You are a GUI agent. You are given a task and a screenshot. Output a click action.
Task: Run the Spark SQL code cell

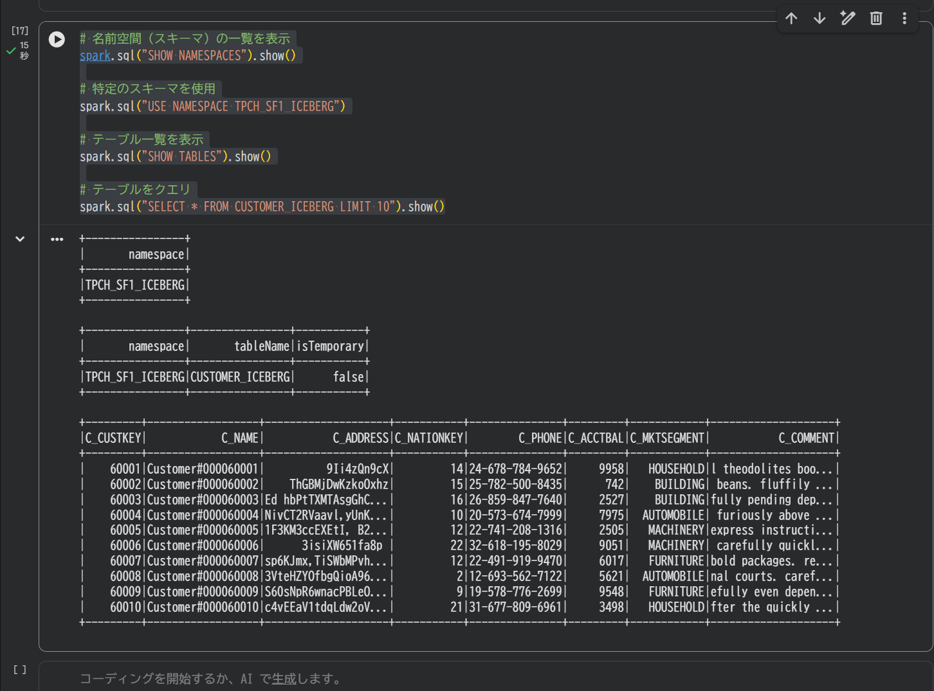pos(57,40)
